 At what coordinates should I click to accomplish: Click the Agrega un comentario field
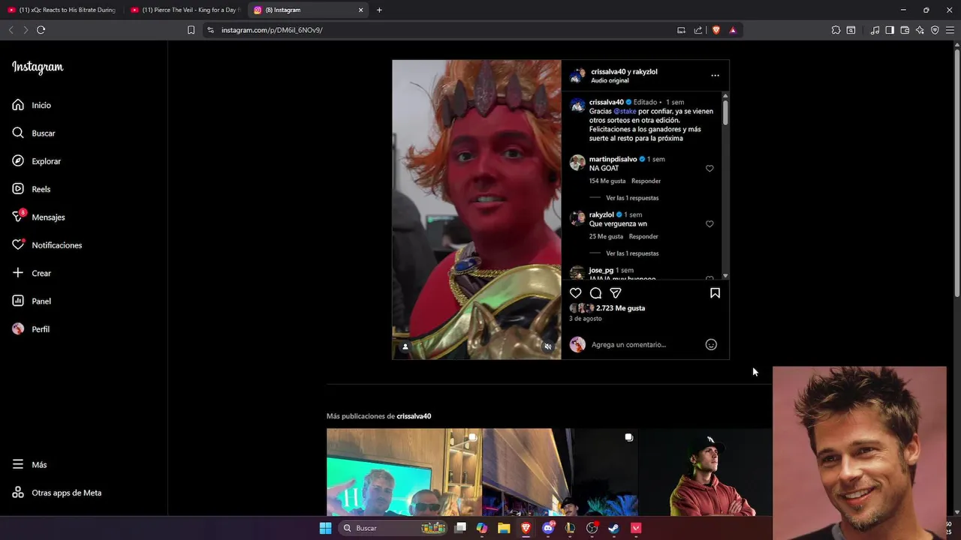tap(628, 344)
